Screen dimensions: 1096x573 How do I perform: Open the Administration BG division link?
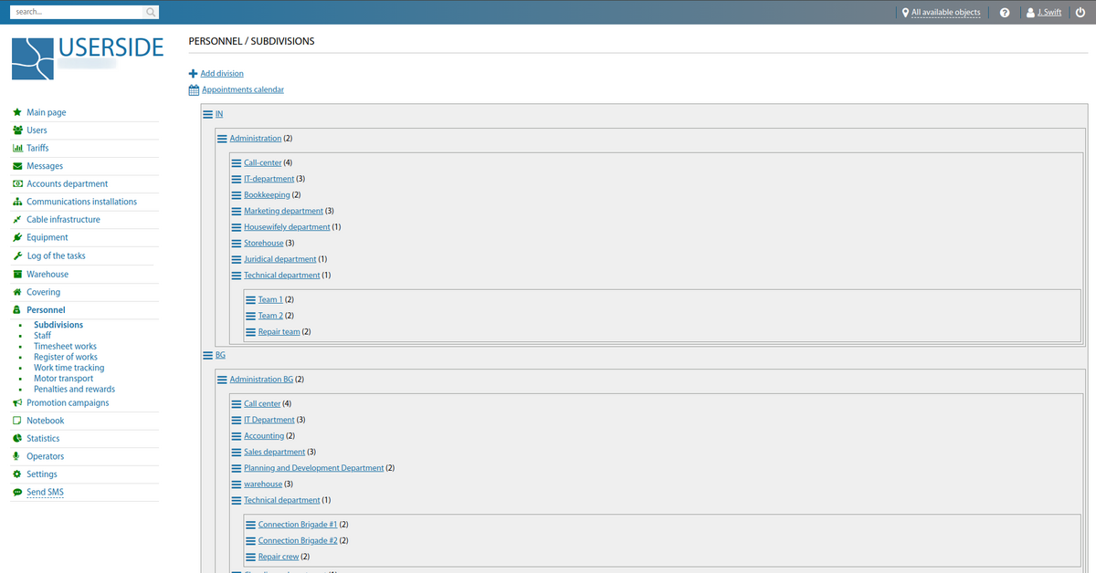coord(261,380)
